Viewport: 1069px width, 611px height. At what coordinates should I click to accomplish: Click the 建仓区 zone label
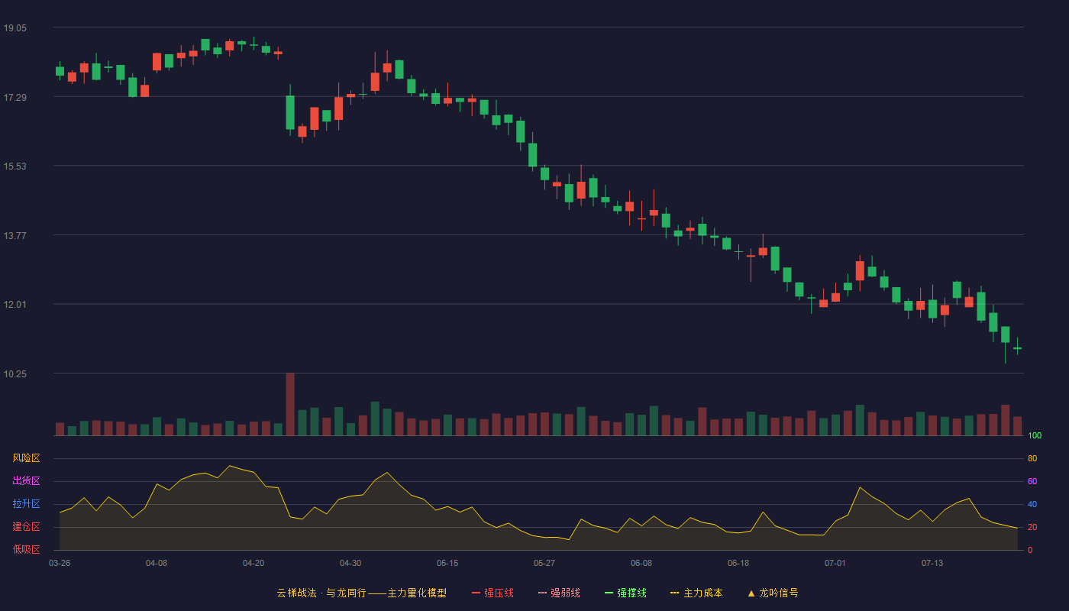coord(26,527)
